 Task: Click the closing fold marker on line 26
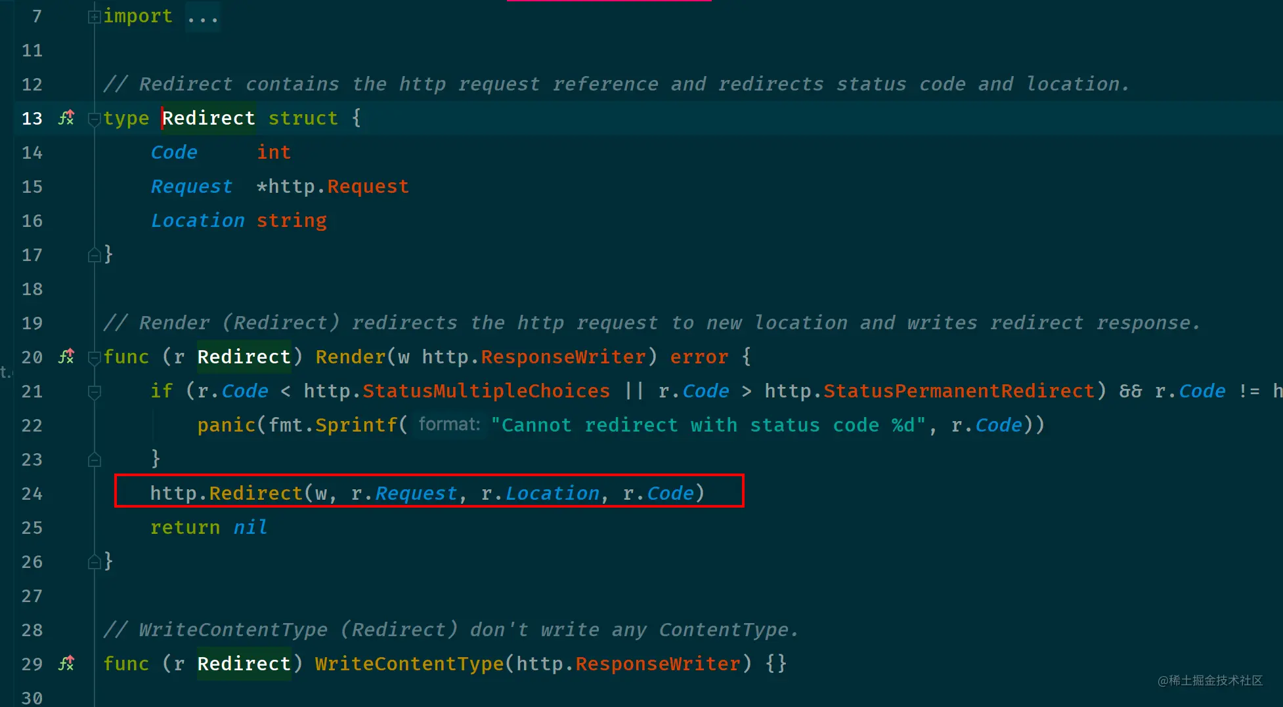coord(94,562)
